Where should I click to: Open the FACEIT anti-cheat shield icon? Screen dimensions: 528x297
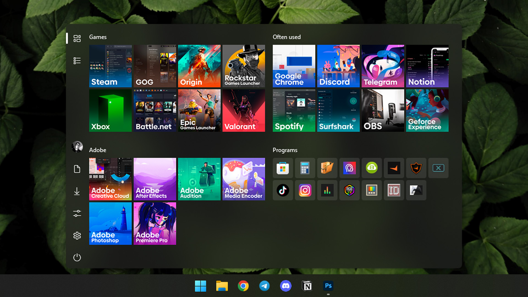pyautogui.click(x=416, y=168)
